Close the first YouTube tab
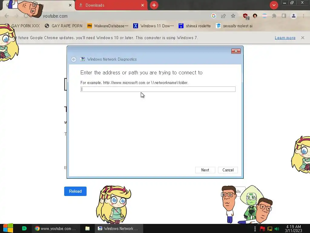Image resolution: width=310 pixels, height=233 pixels. (70, 5)
